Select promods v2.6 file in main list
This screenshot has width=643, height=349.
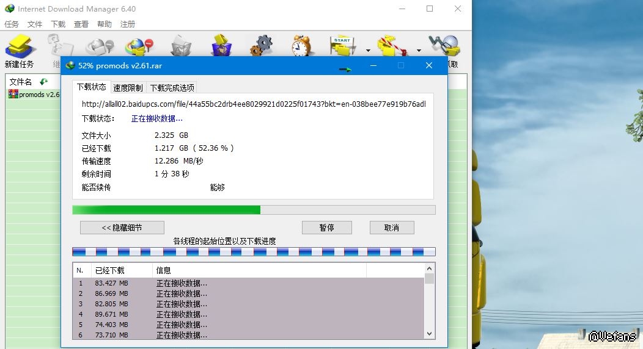(x=34, y=95)
